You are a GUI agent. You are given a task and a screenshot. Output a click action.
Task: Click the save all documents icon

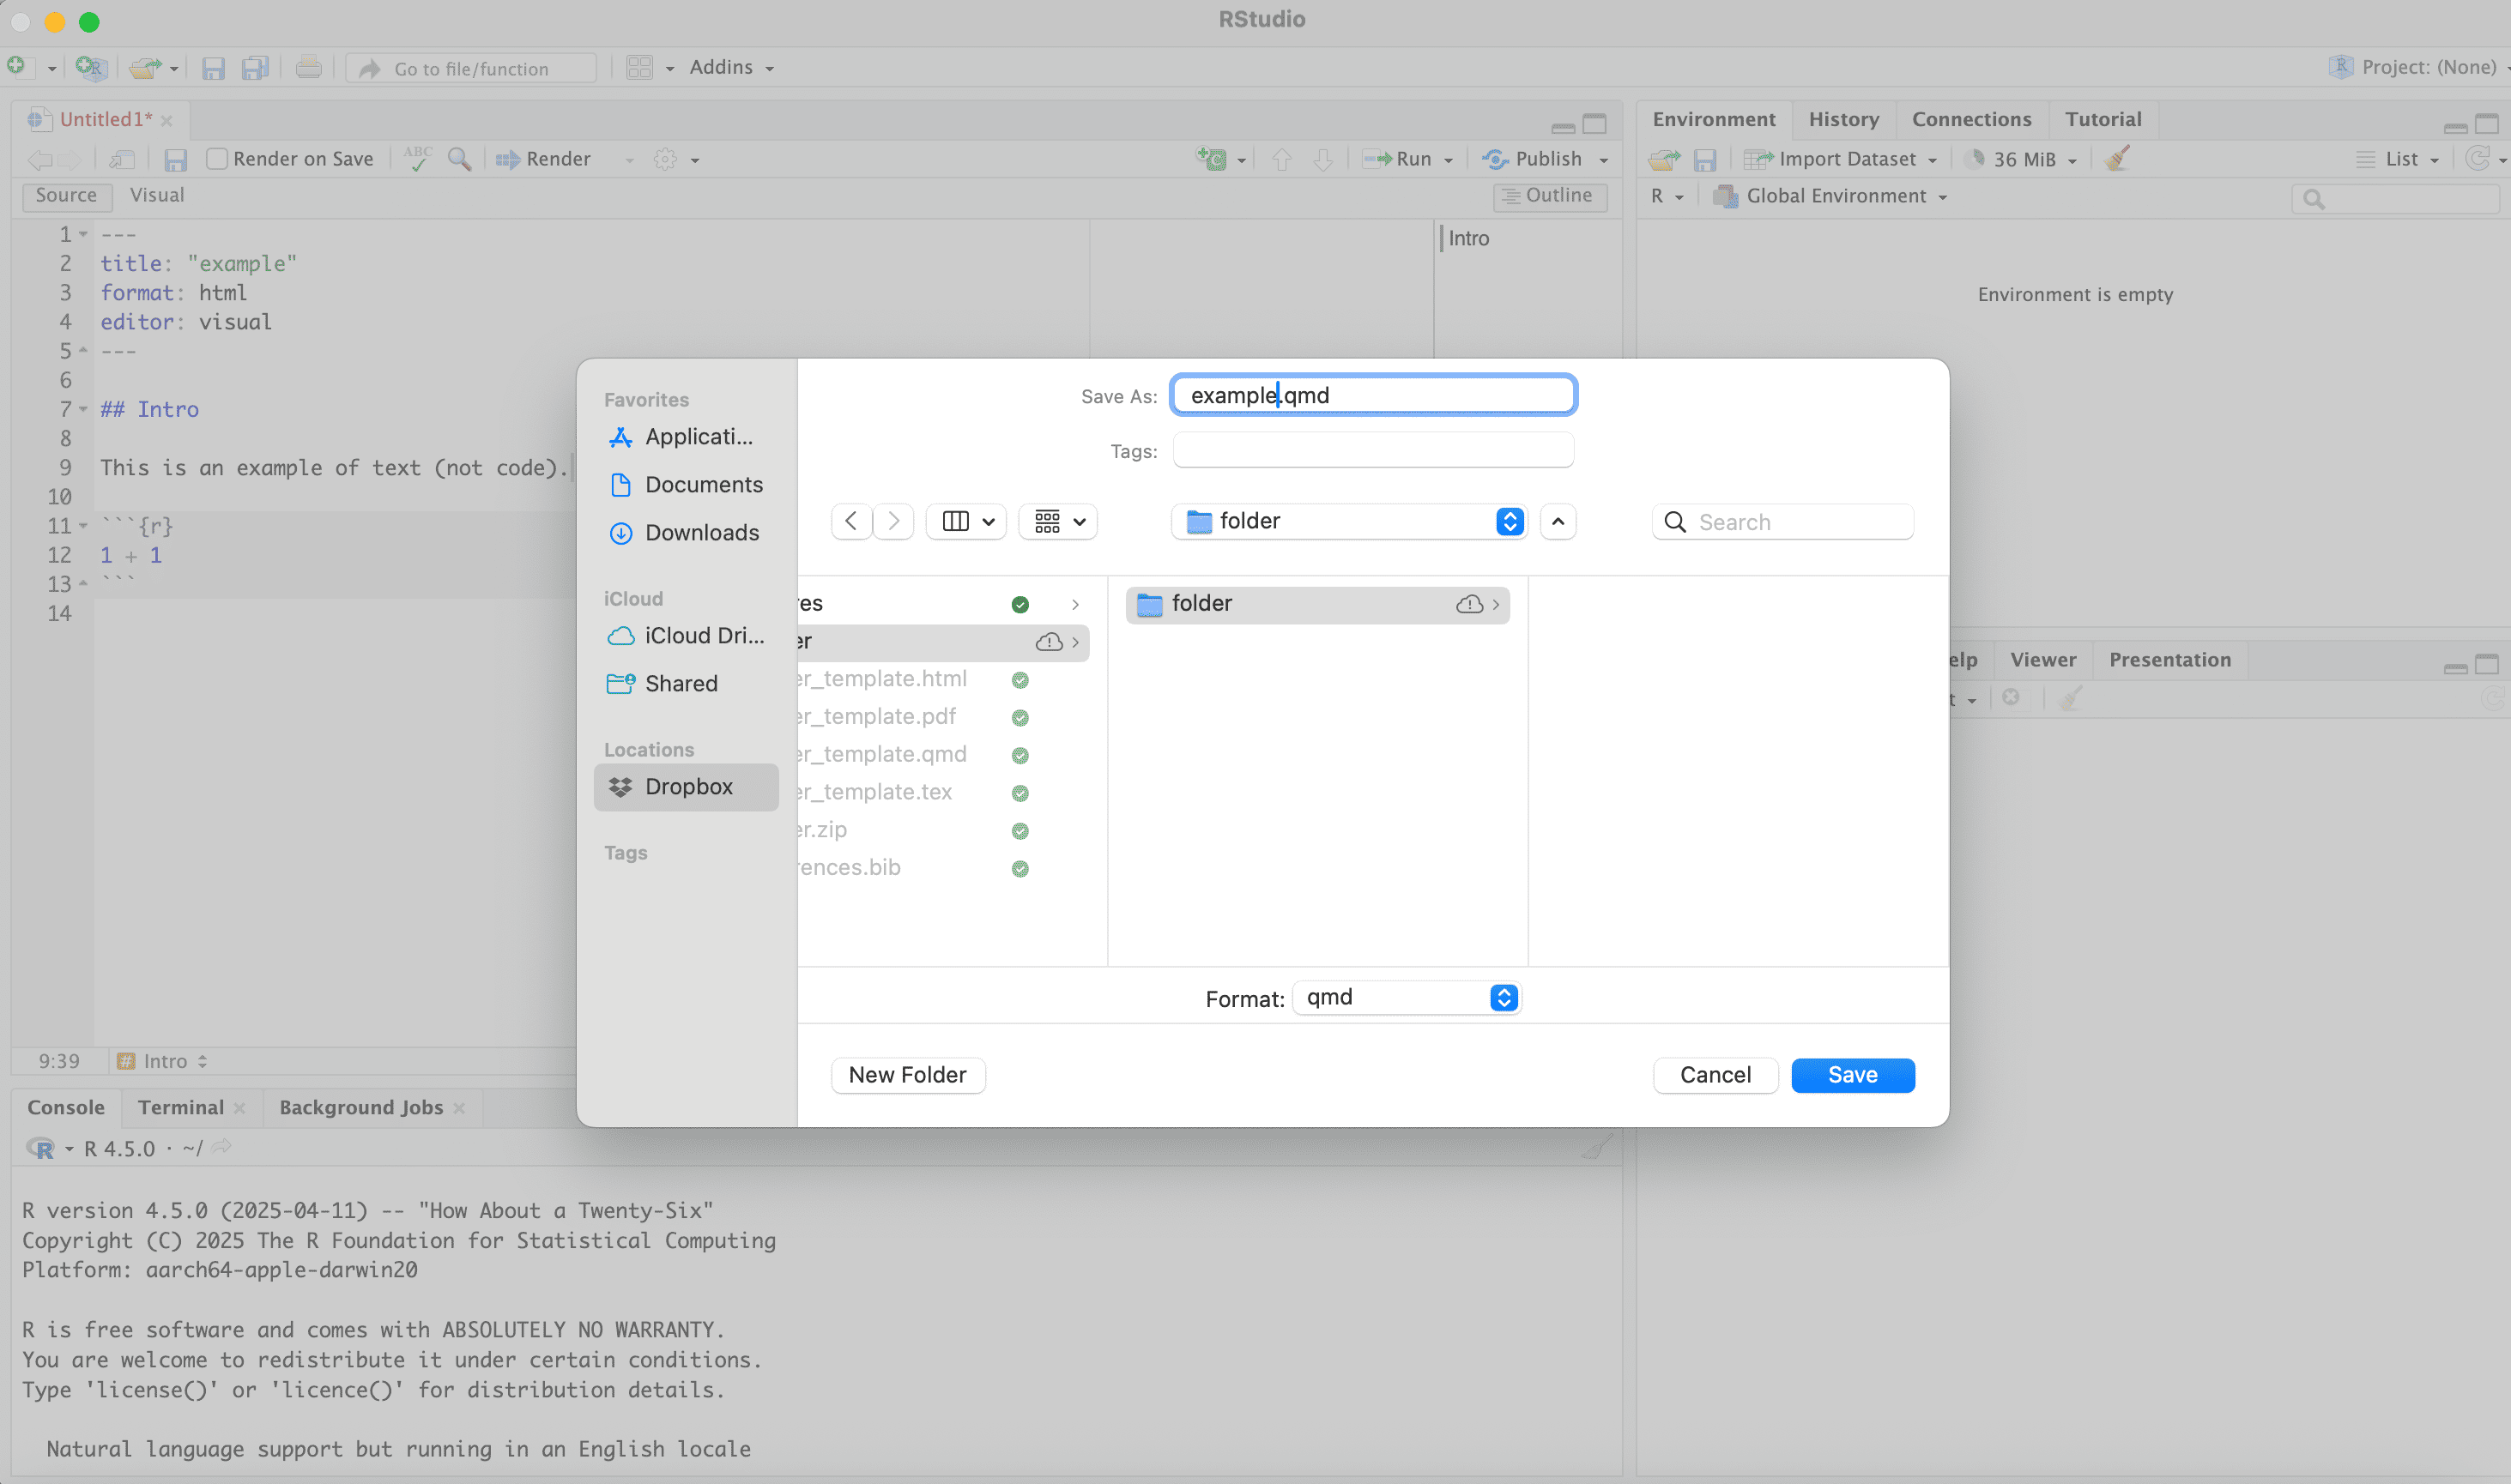point(255,68)
